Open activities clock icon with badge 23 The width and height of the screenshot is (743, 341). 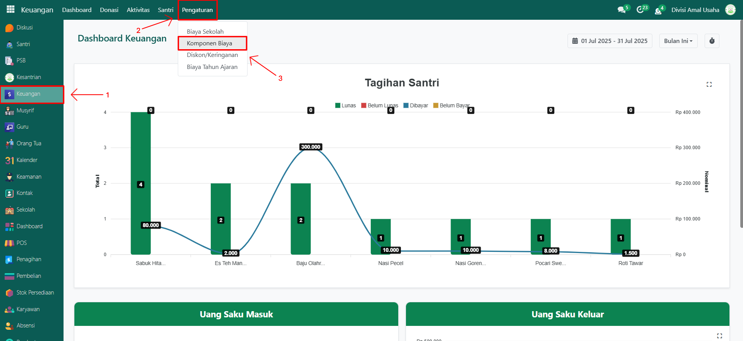click(x=640, y=10)
